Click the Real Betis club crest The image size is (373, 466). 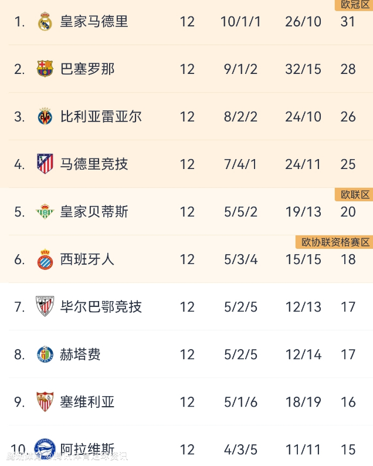click(45, 212)
